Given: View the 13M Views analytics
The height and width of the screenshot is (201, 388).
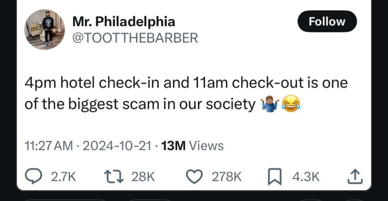Looking at the screenshot, I should pyautogui.click(x=192, y=146).
